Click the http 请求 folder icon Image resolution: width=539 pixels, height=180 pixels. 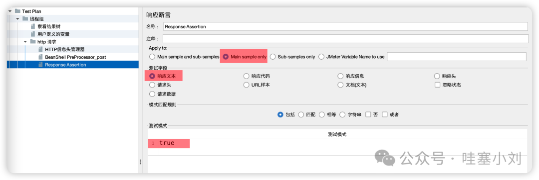pyautogui.click(x=32, y=42)
